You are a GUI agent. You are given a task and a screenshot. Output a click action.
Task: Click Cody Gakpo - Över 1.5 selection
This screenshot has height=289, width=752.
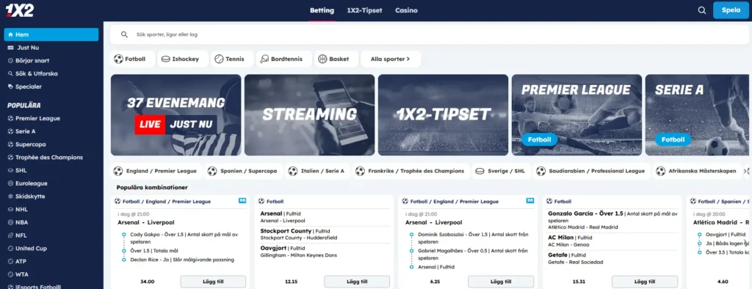coord(184,238)
